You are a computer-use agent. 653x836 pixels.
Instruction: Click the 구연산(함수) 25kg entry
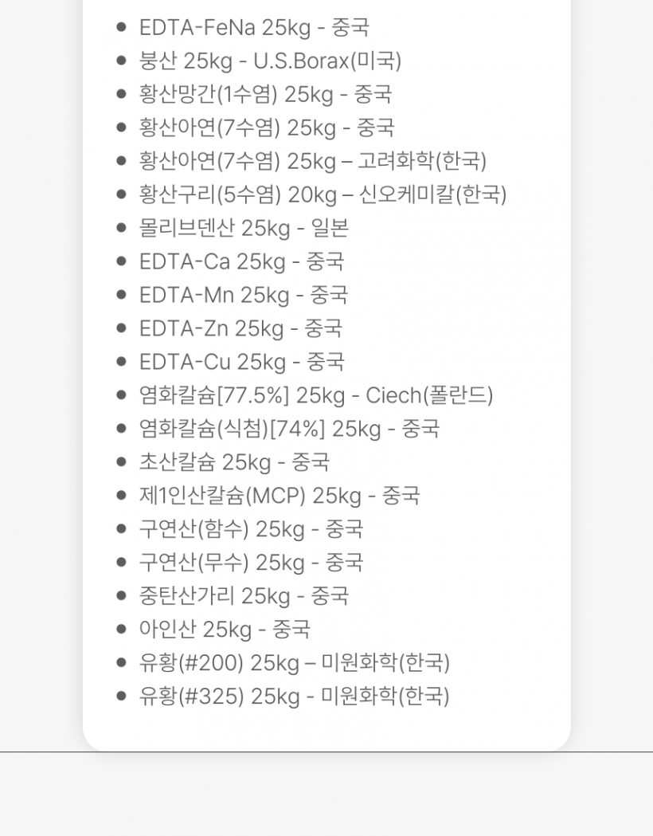251,530
